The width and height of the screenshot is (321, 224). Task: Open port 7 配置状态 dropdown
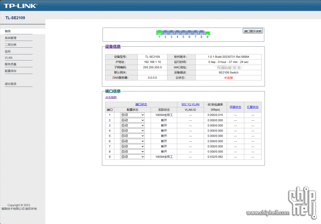[x=132, y=147]
